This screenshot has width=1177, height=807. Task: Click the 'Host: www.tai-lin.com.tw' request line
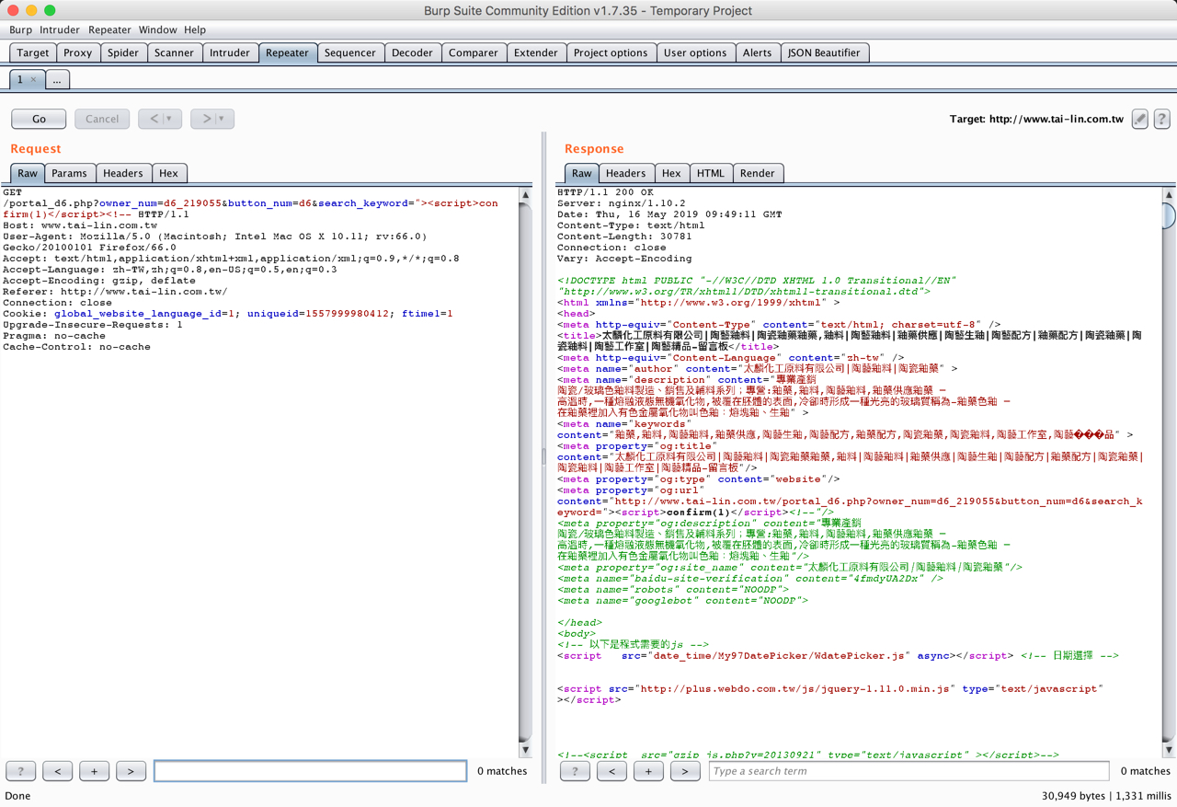80,225
